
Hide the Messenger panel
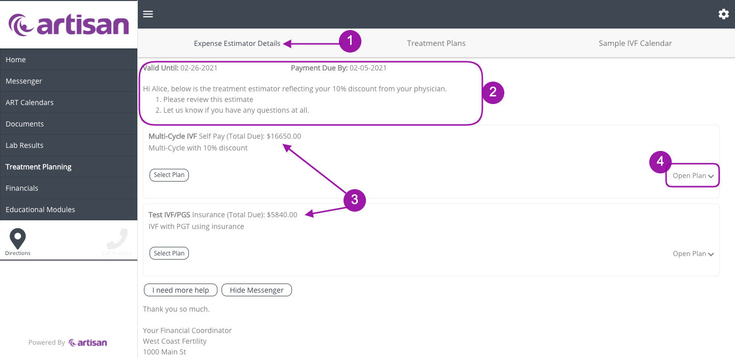pos(256,290)
